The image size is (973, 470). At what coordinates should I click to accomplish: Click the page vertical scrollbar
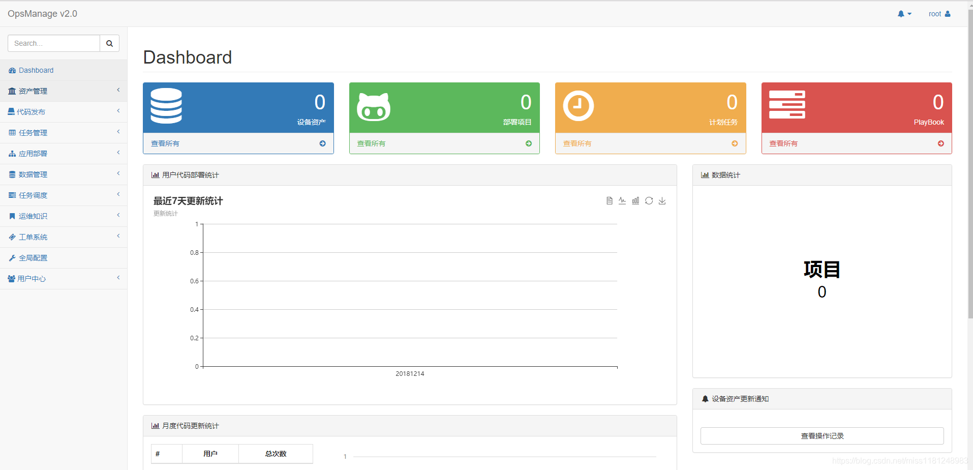point(970,163)
